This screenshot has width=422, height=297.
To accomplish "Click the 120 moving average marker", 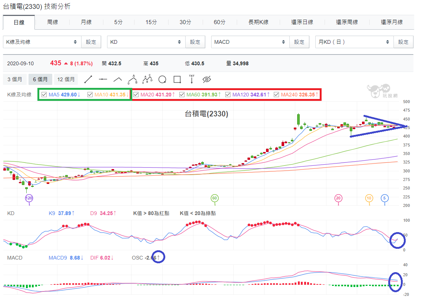I will (x=29, y=198).
